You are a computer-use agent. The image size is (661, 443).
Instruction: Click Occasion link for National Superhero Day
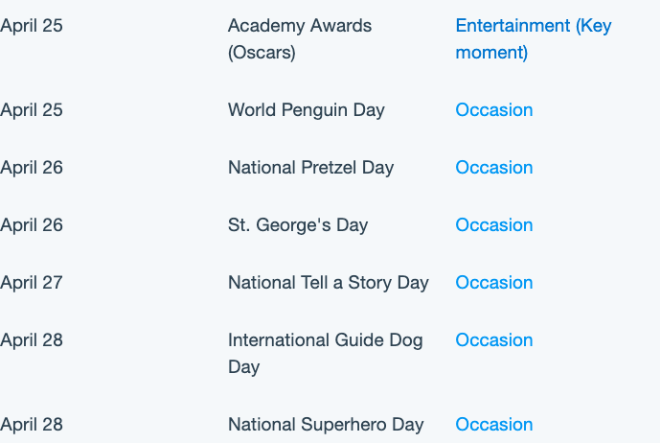coord(494,425)
